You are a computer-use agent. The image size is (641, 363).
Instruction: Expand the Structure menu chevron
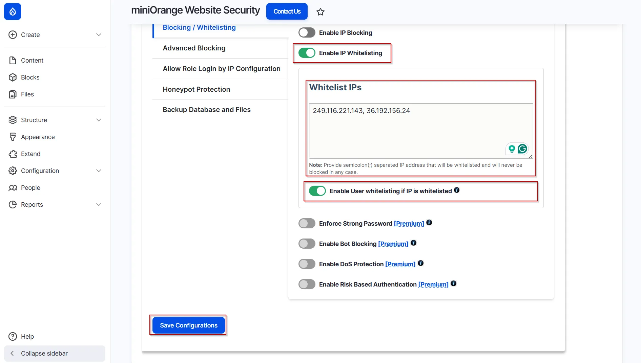[99, 120]
